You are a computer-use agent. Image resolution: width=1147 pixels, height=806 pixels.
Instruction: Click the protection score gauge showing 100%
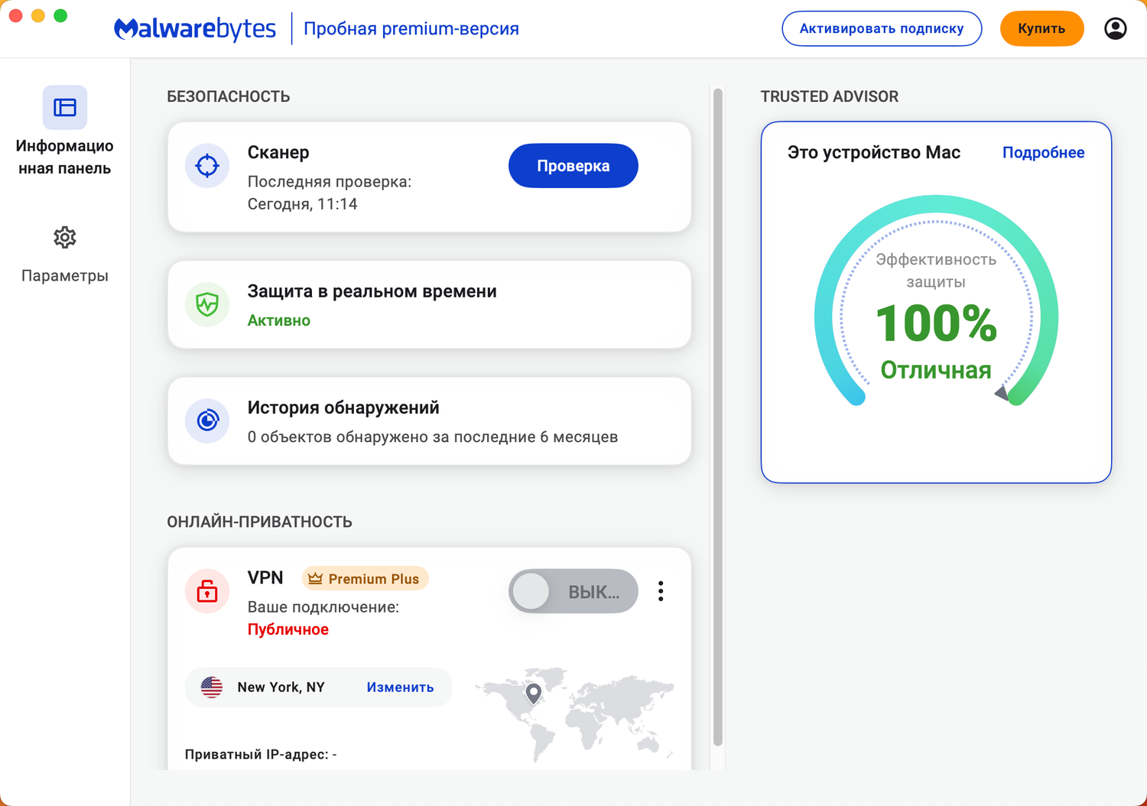(936, 302)
